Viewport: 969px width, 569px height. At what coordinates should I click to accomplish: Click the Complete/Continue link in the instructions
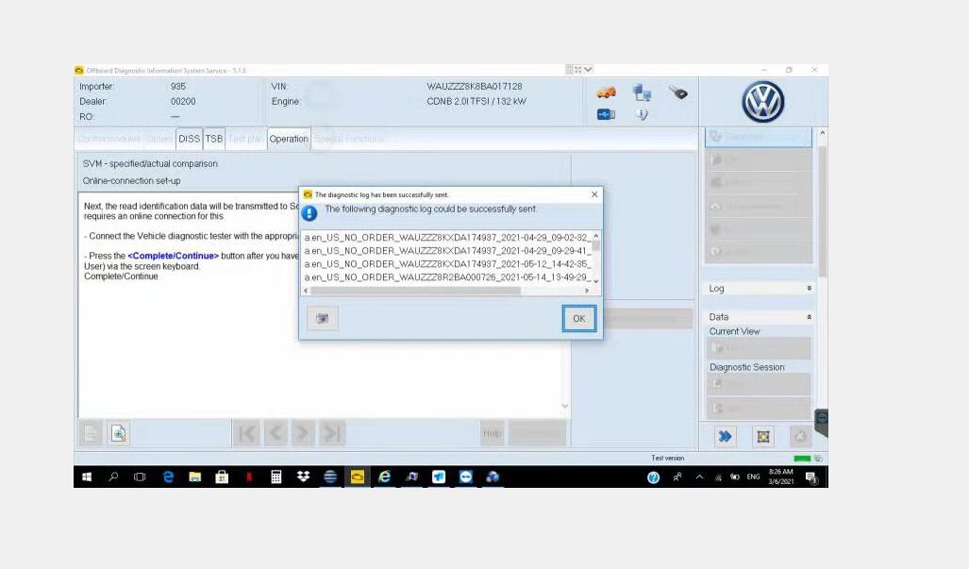pyautogui.click(x=173, y=256)
